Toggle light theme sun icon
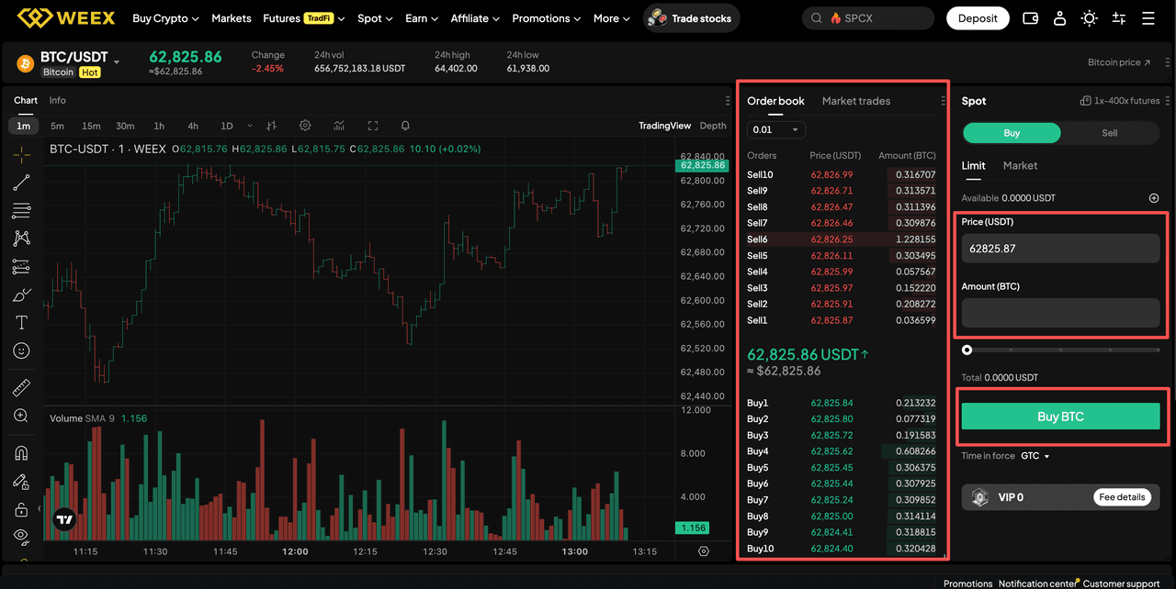This screenshot has width=1176, height=589. (x=1090, y=18)
